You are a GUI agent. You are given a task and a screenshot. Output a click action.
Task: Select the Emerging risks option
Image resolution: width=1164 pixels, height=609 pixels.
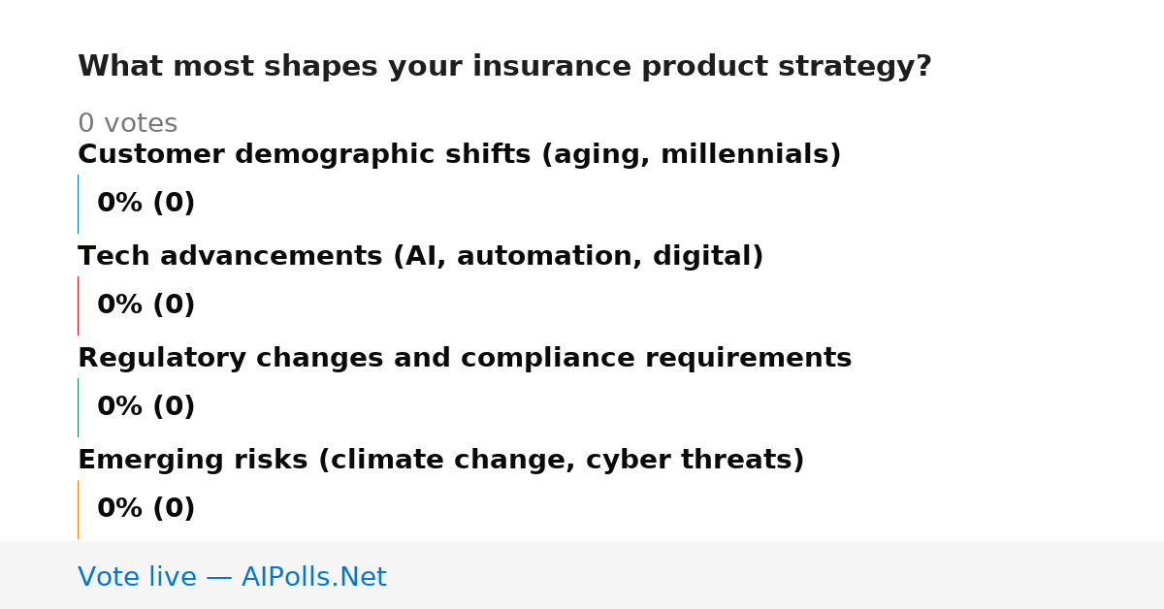[440, 461]
